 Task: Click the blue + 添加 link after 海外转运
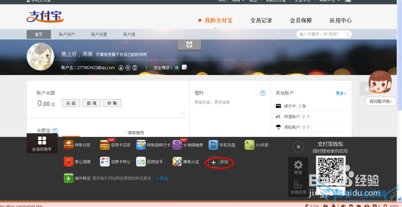(x=162, y=178)
